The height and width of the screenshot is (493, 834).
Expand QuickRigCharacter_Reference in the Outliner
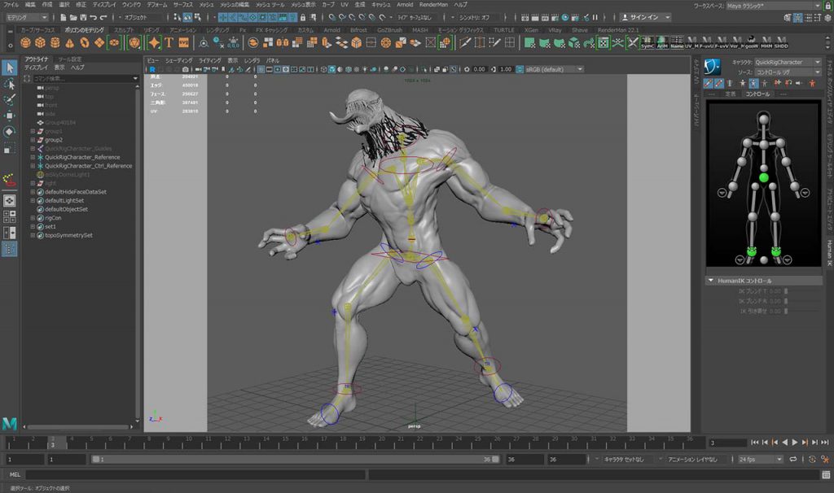tap(33, 157)
